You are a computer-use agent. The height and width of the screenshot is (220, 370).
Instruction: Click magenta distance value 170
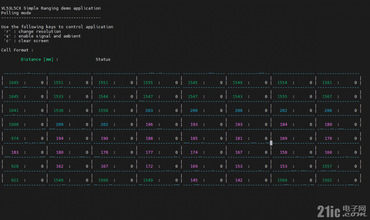point(328,138)
